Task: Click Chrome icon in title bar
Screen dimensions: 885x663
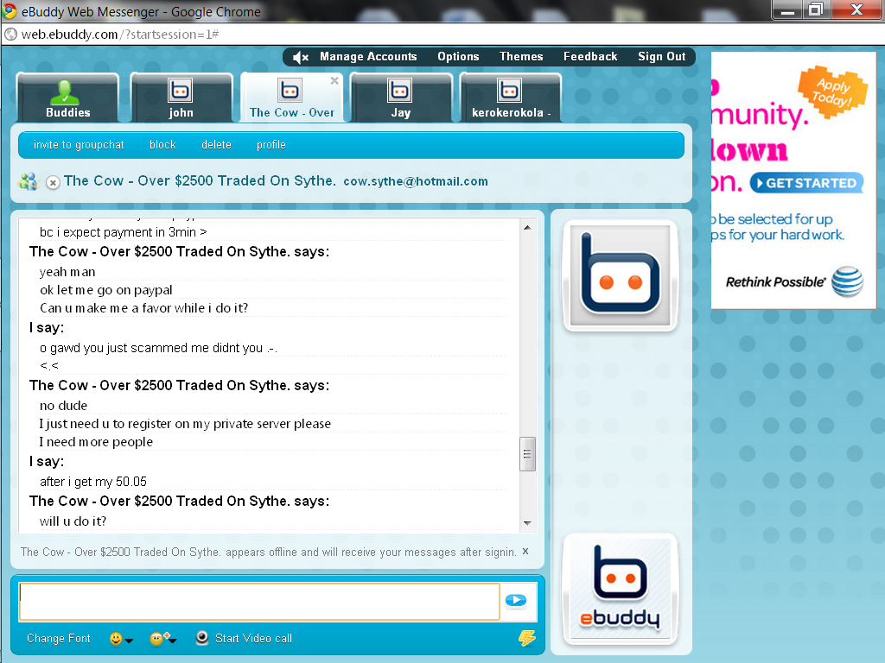Action: [x=9, y=11]
